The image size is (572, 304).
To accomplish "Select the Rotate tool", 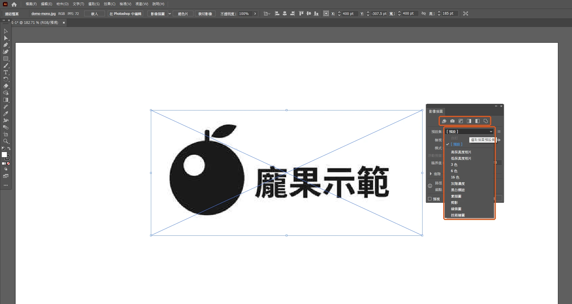I will (x=5, y=79).
